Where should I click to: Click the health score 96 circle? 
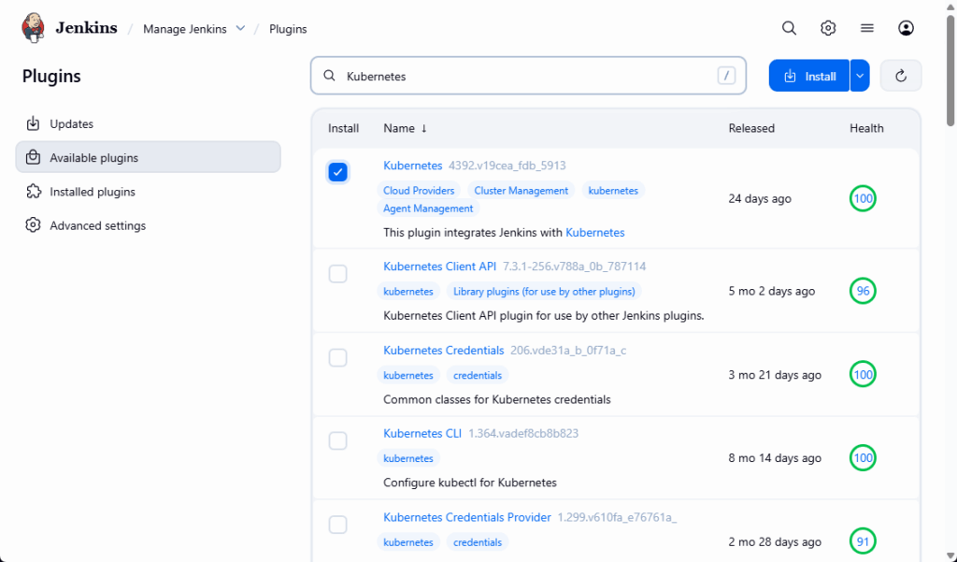pos(863,291)
